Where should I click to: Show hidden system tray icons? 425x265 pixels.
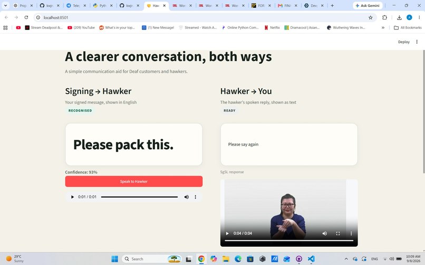[346, 259]
